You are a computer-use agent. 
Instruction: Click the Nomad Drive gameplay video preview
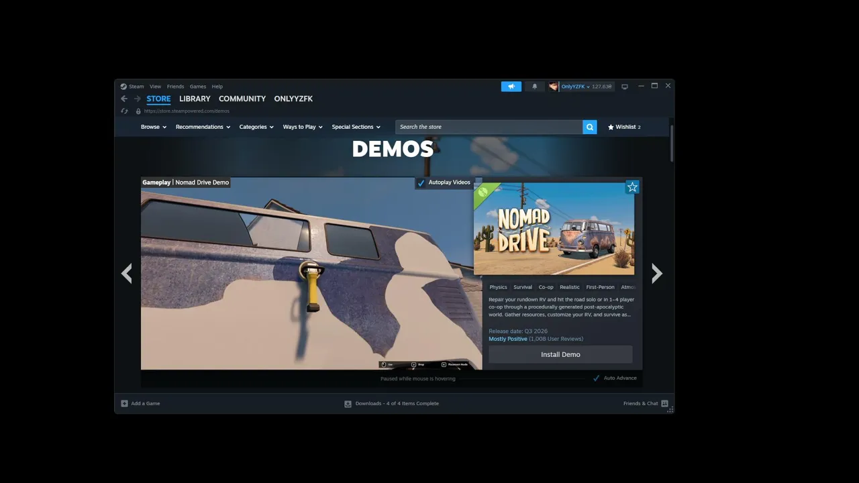tap(311, 273)
